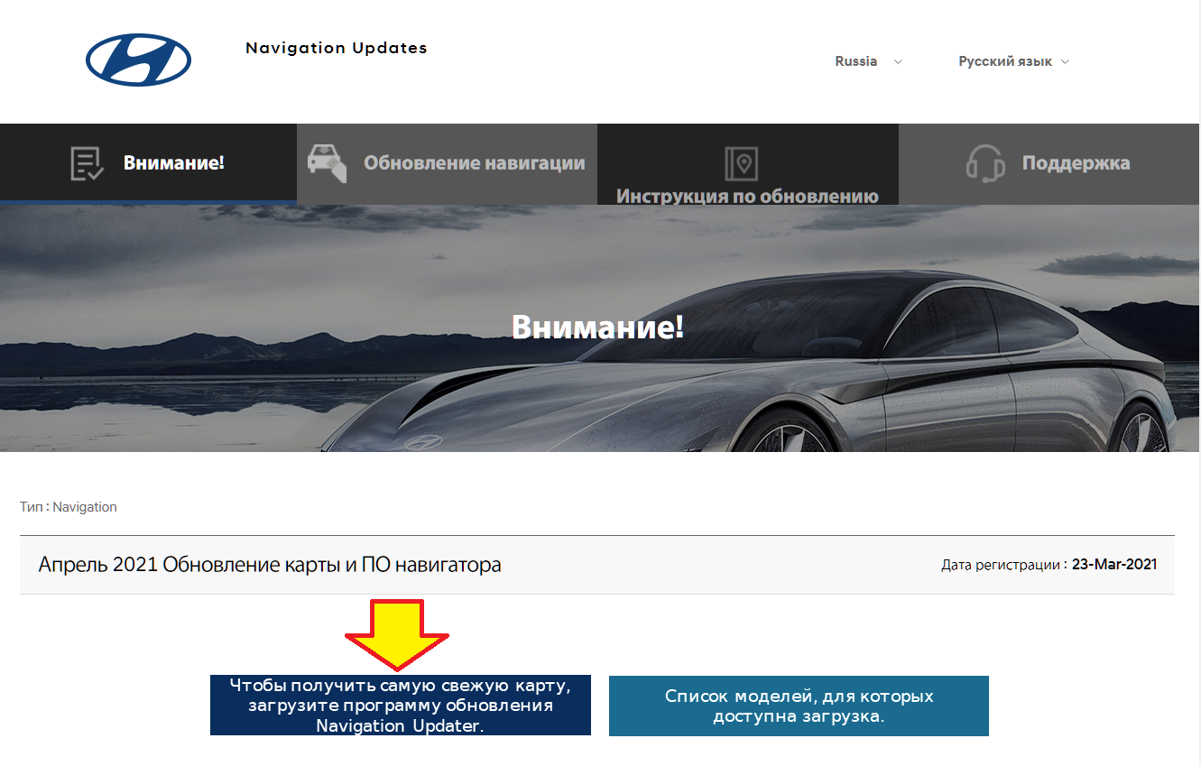Image resolution: width=1201 pixels, height=766 pixels.
Task: Click the date 23-Mar-2021
Action: [x=1114, y=565]
